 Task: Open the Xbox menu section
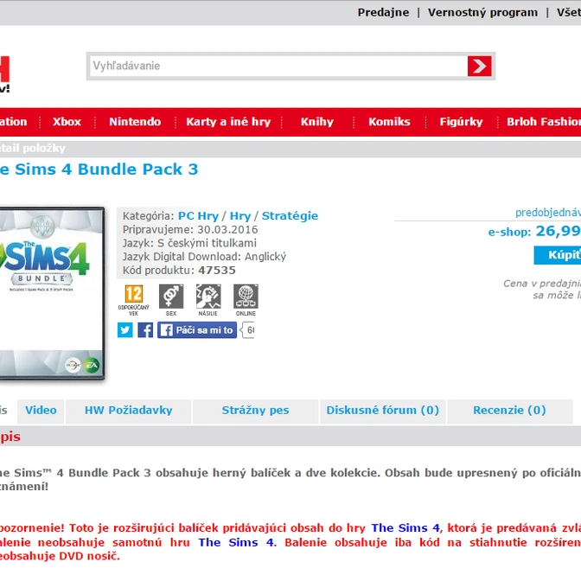tap(67, 122)
